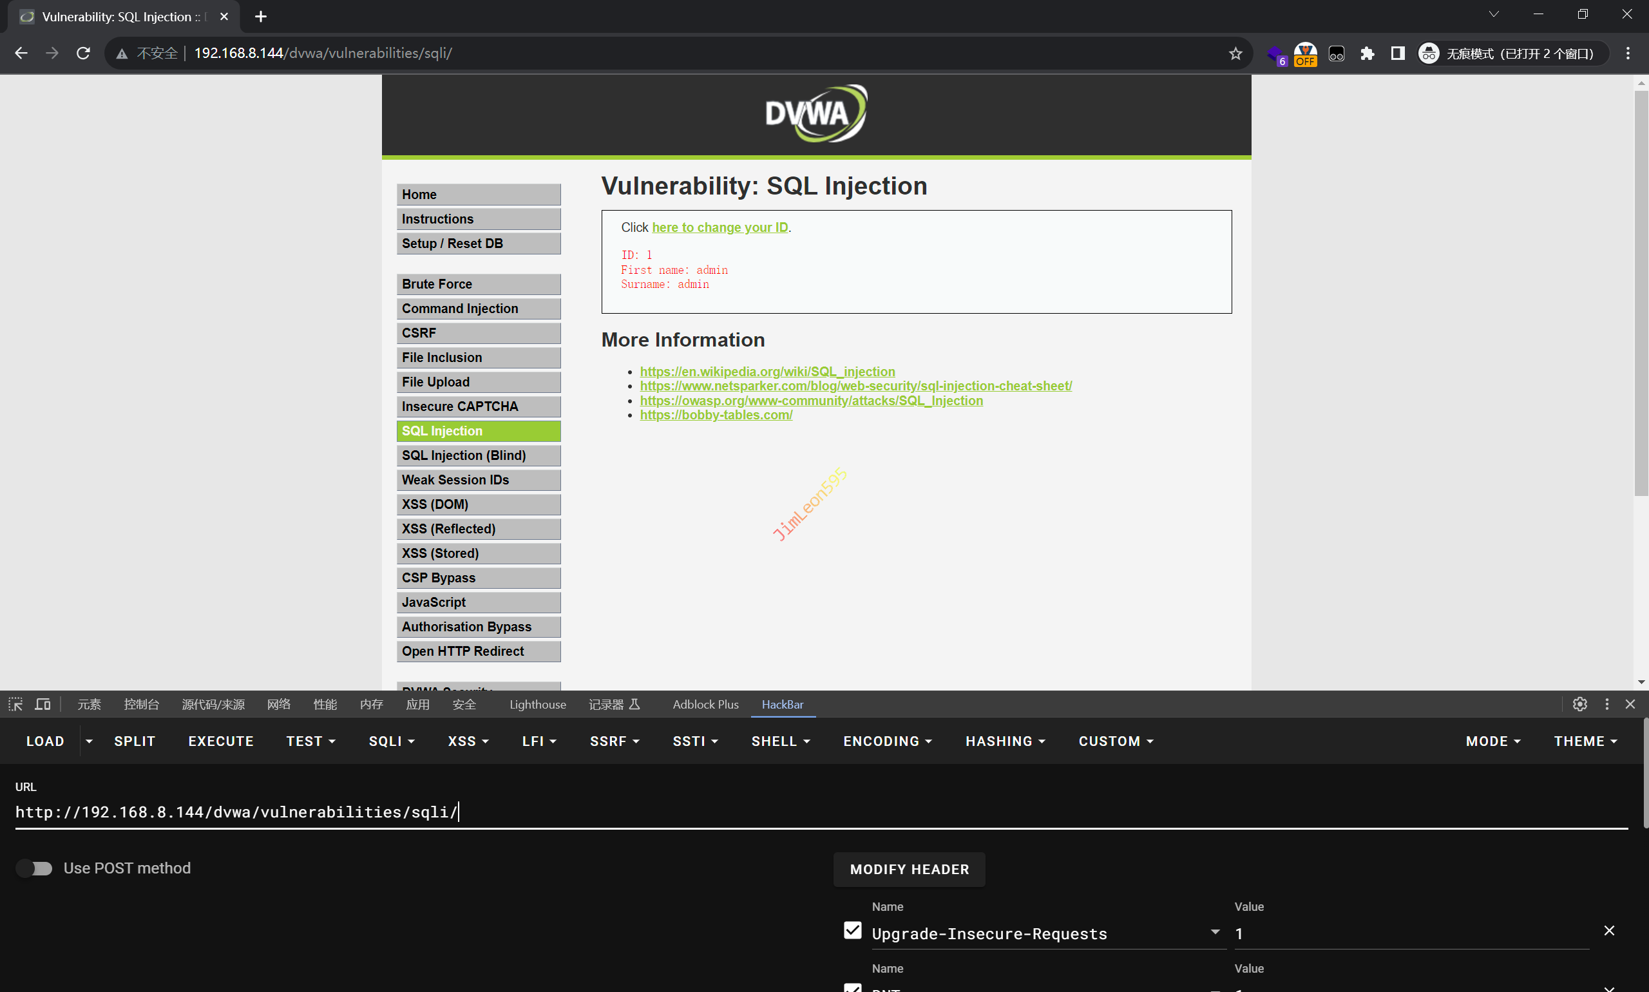Remove the Upgrade-Insecure-Requests header row
This screenshot has width=1649, height=992.
click(x=1609, y=931)
